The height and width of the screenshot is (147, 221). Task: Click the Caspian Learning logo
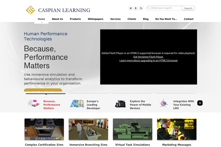58,10
